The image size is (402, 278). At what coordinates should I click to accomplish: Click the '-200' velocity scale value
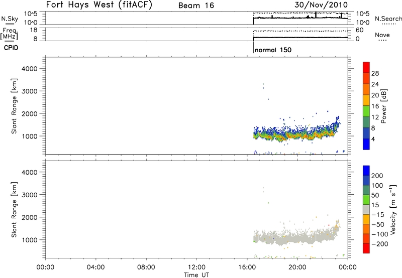point(380,244)
